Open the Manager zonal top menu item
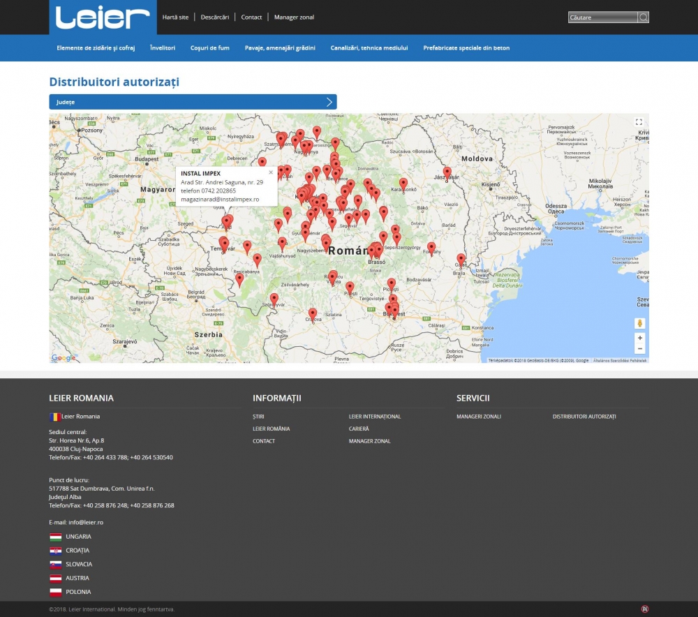 coord(295,17)
